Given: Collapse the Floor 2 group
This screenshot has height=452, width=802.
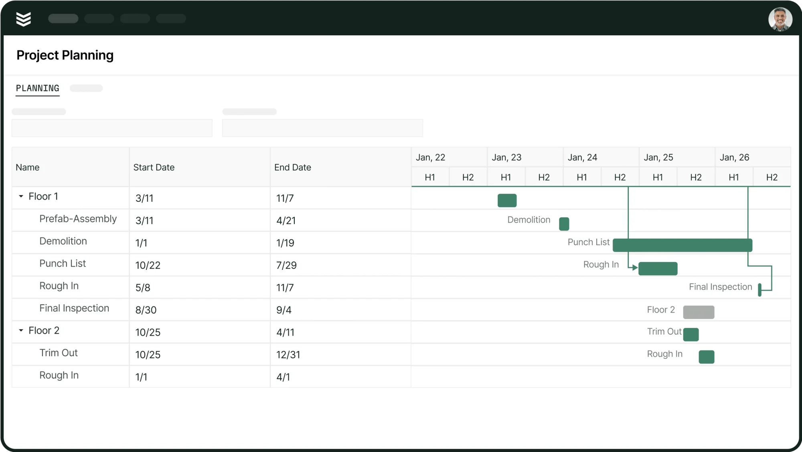Looking at the screenshot, I should pyautogui.click(x=21, y=330).
